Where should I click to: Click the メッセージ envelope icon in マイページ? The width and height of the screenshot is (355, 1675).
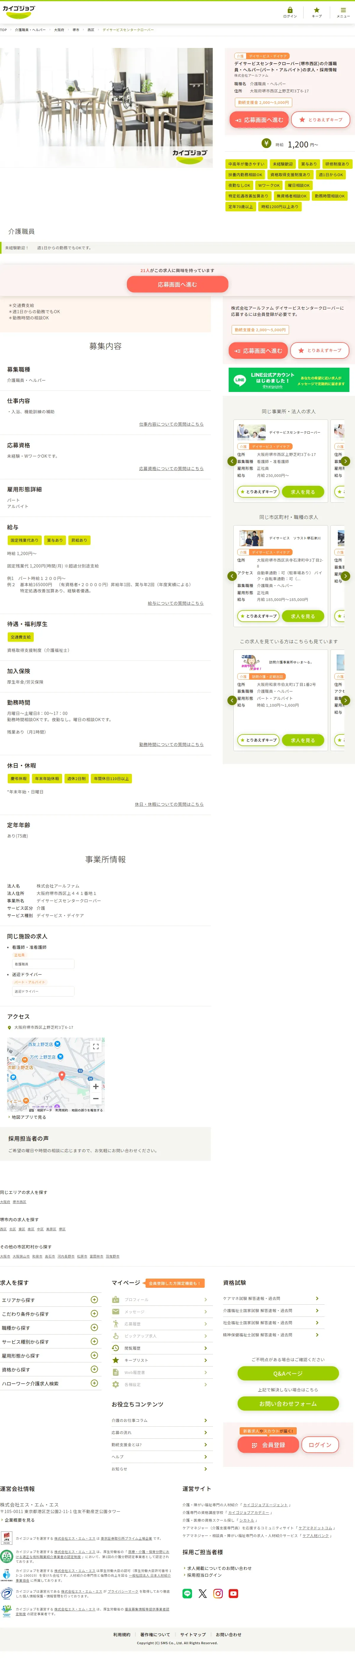[116, 1311]
